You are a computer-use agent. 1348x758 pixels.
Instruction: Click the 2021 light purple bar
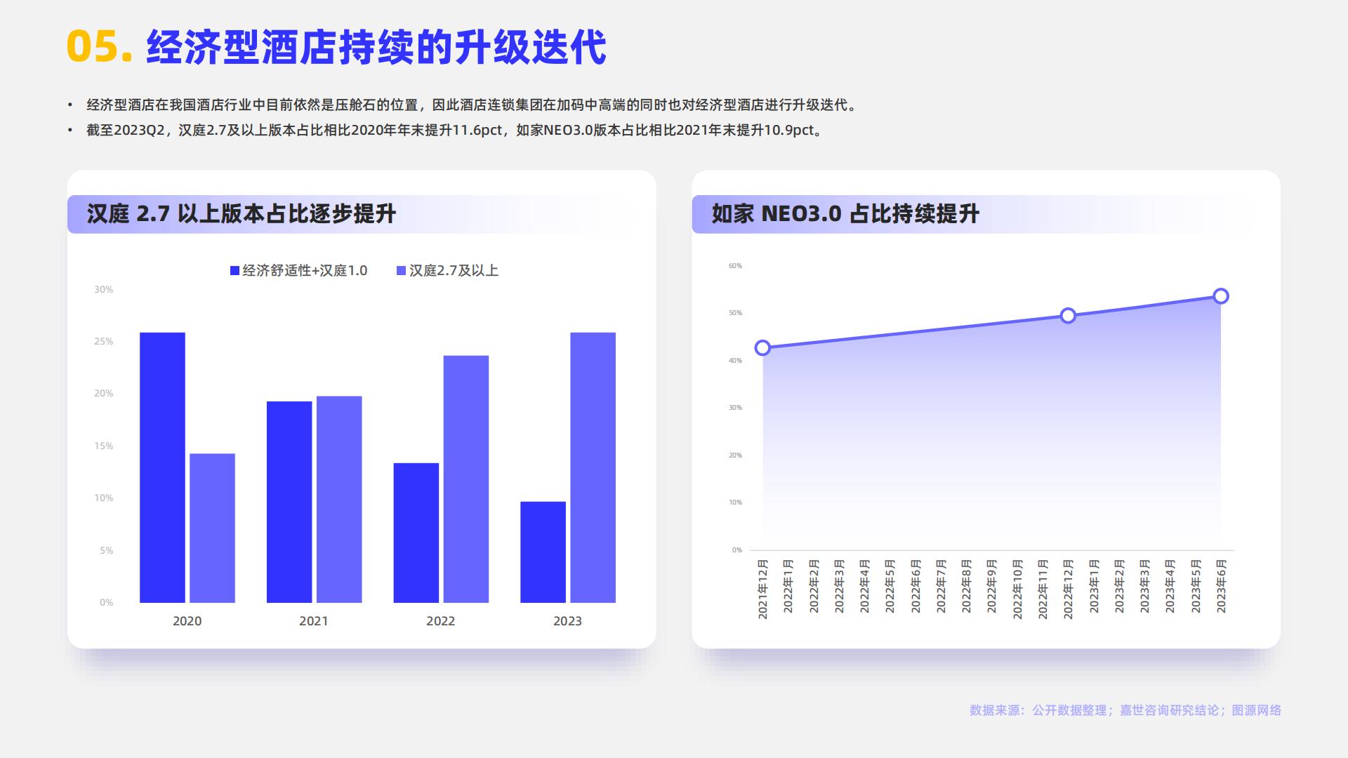[x=339, y=500]
